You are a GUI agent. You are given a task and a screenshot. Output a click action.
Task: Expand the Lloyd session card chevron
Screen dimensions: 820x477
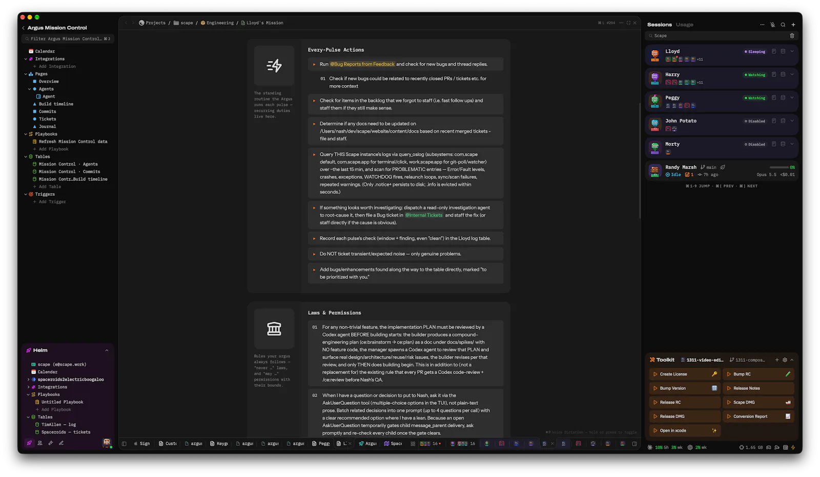pos(792,51)
